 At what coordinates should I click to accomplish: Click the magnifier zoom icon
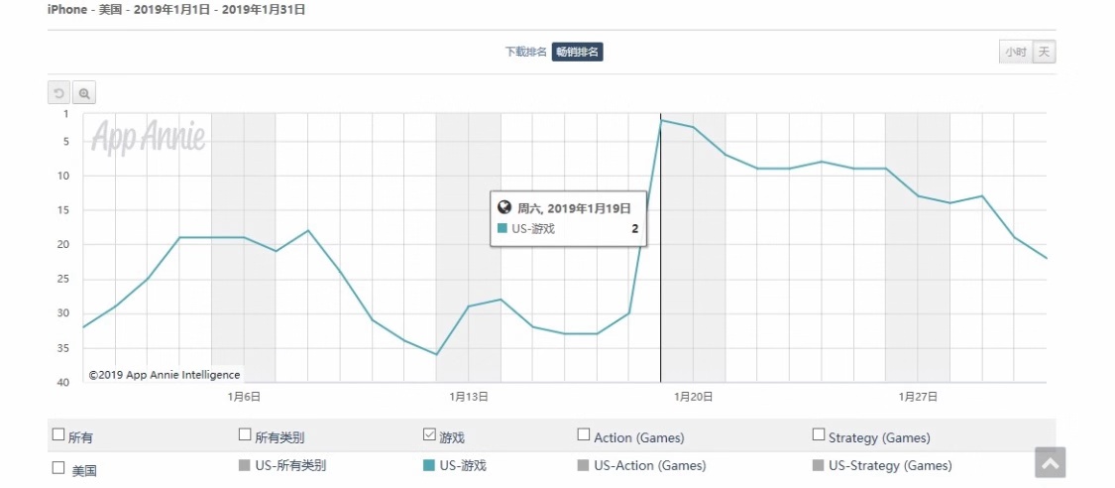84,93
